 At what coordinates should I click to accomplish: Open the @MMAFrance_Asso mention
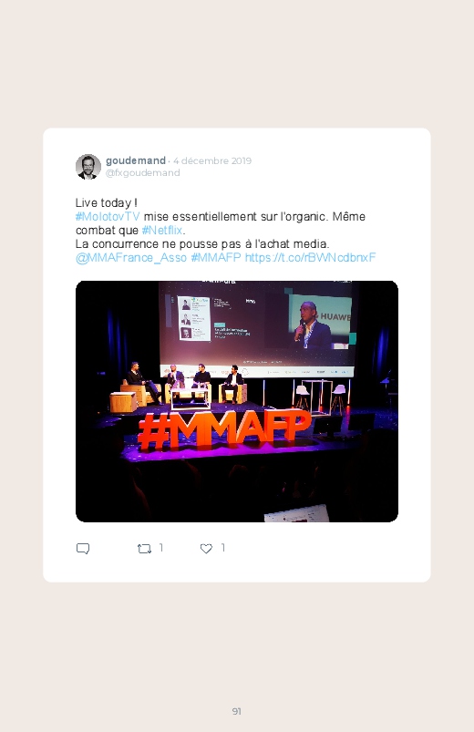(131, 258)
